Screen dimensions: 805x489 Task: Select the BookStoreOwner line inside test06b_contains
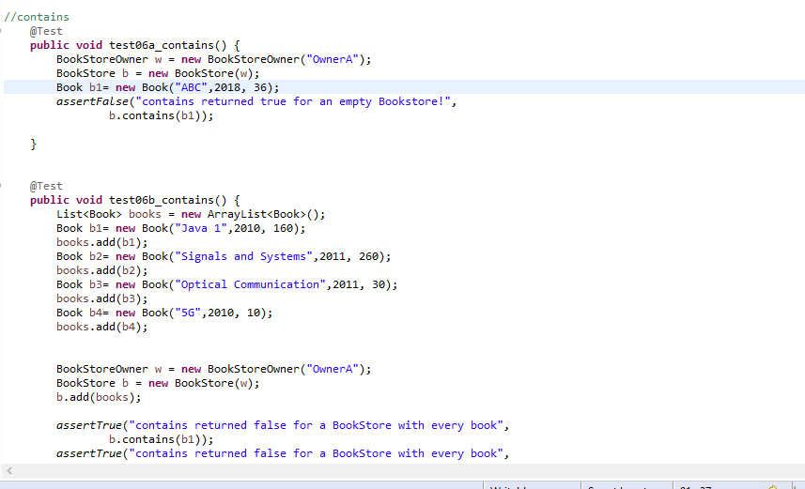click(213, 370)
